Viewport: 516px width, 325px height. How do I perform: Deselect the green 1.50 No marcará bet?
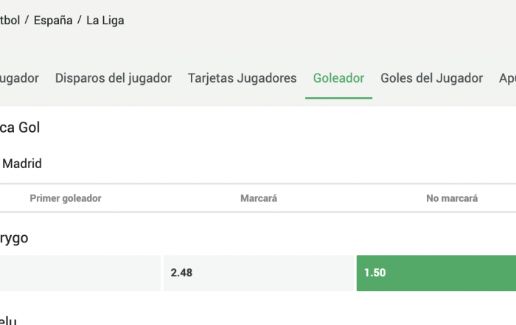pyautogui.click(x=436, y=273)
